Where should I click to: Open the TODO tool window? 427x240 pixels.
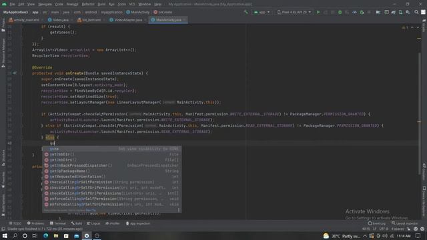(x=15, y=223)
